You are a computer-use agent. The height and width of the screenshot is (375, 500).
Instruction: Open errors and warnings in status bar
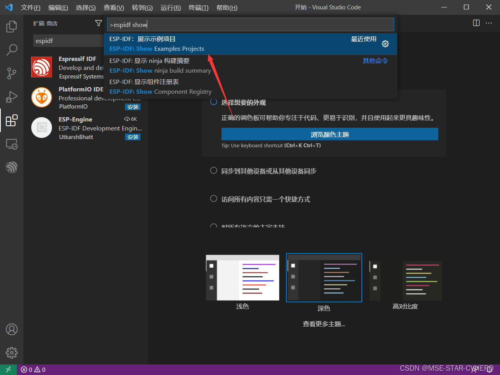tap(33, 370)
